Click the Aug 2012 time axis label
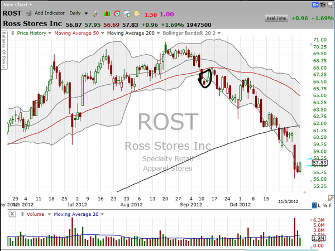Screen dimensions: 335x251 [x=131, y=205]
